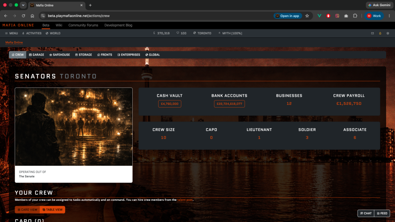Image resolution: width=395 pixels, height=222 pixels.
Task: Open the notifications bell icon
Action: point(380,33)
